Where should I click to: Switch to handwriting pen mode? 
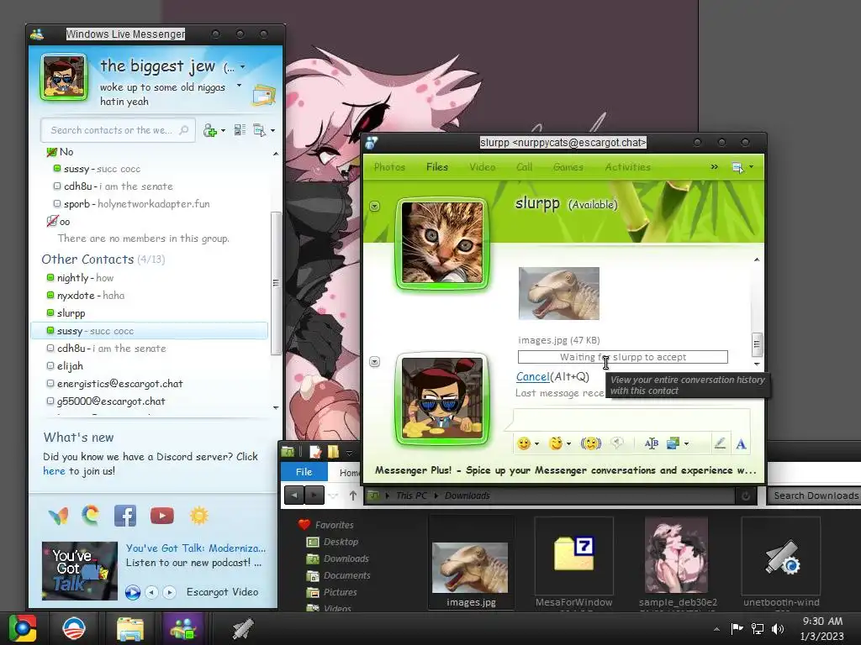[x=720, y=443]
